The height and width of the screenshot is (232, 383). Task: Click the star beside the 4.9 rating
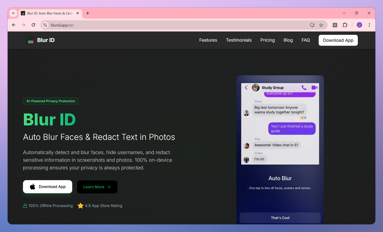(80, 206)
